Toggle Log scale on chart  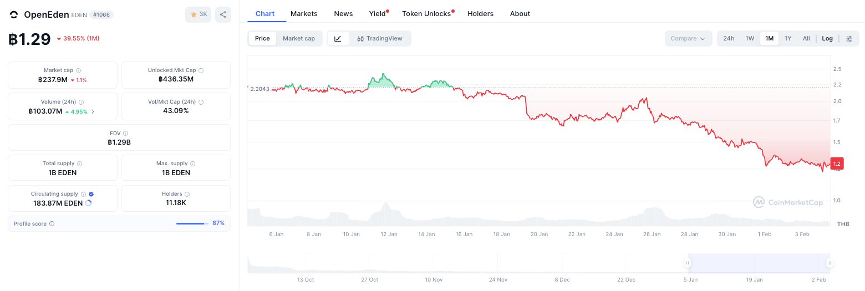coord(827,38)
